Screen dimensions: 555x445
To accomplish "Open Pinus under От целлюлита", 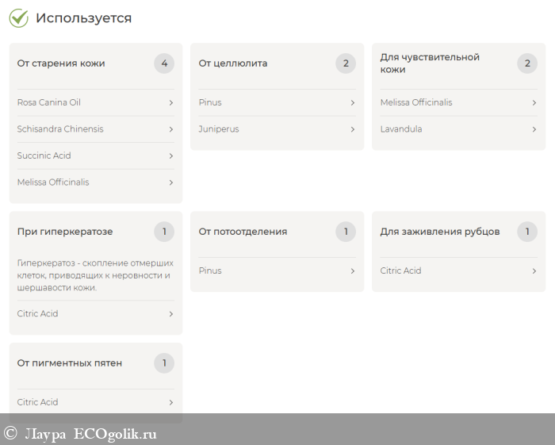I will [x=210, y=102].
